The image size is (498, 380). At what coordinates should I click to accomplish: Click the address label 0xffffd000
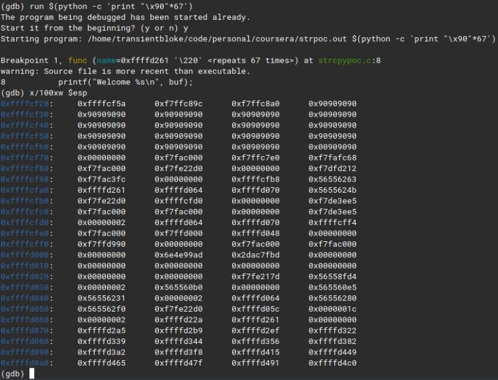tap(25, 255)
